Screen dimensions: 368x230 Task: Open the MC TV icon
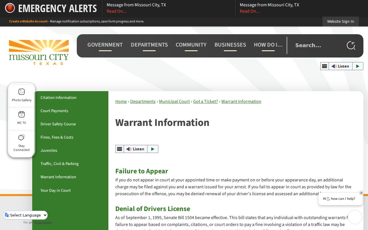(22, 118)
